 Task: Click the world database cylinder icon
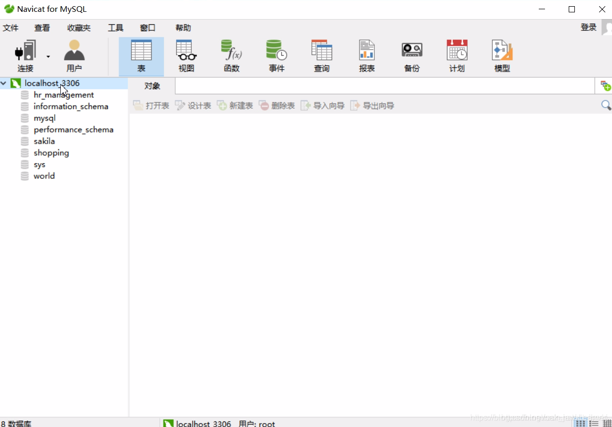(x=25, y=176)
